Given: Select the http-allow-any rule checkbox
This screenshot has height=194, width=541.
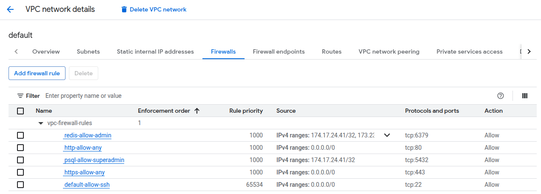Looking at the screenshot, I should click(x=20, y=148).
